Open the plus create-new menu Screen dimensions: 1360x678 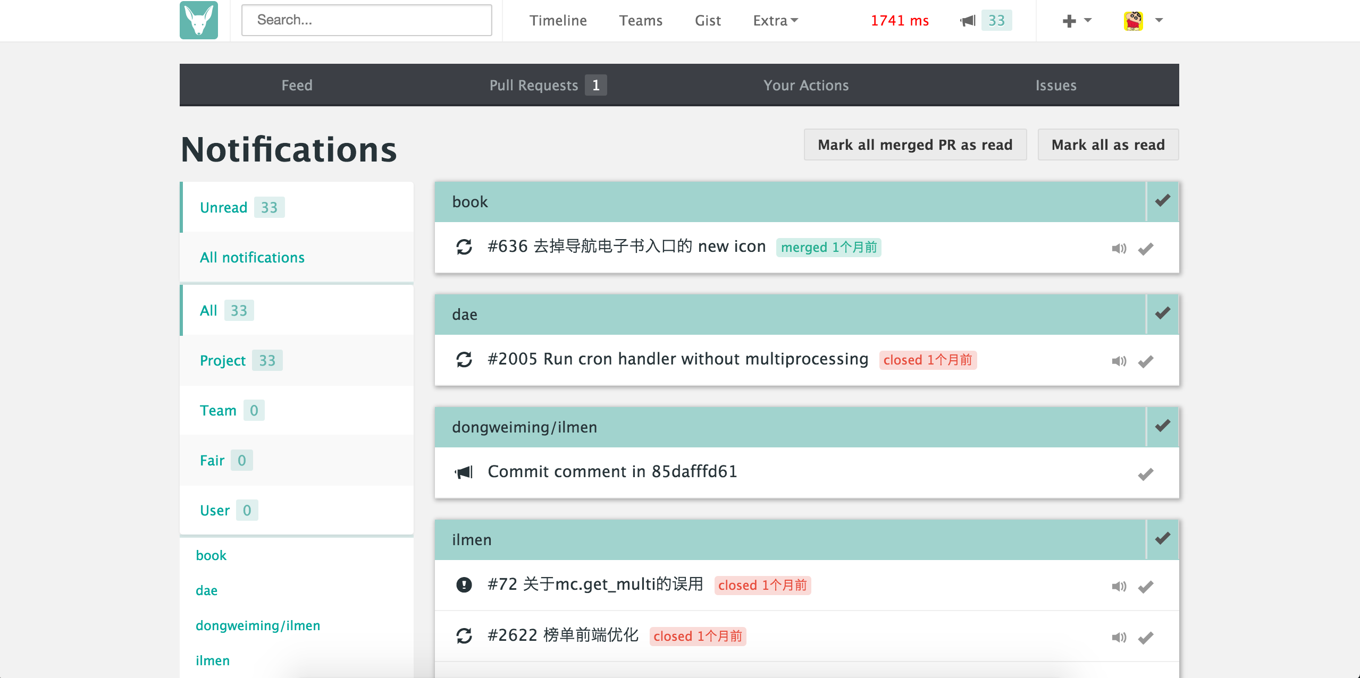1077,21
